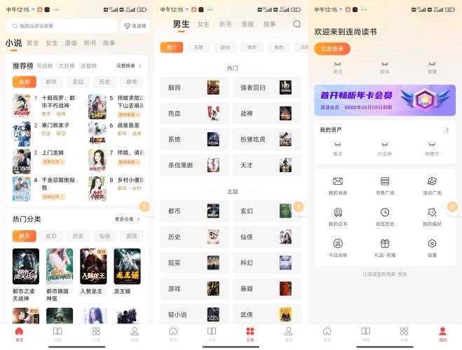Open 书单广场 stack icon
Screen dimensions: 462x350
point(385,181)
